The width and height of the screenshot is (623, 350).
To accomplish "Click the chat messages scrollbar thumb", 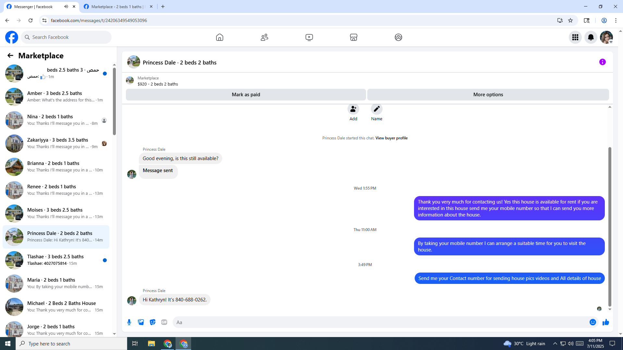I will (x=610, y=227).
